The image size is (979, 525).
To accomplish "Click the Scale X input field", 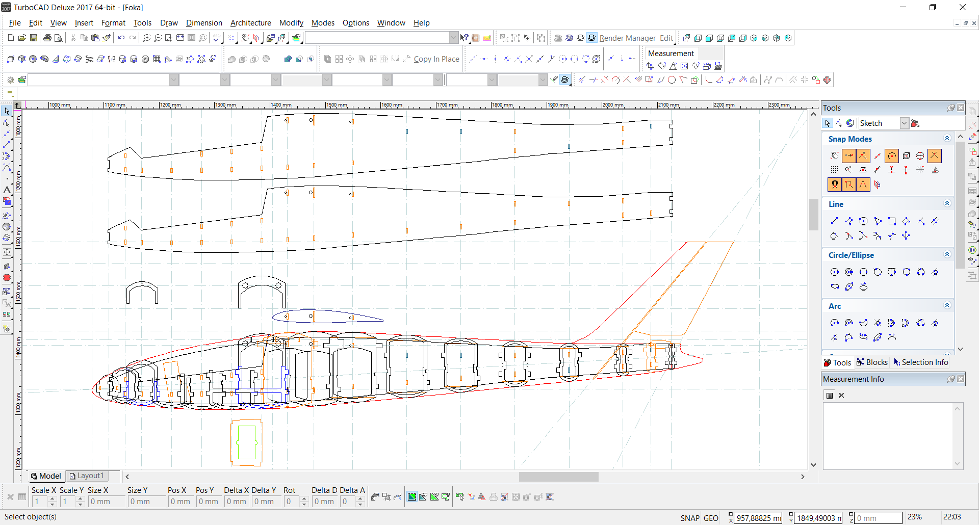I will pos(40,502).
